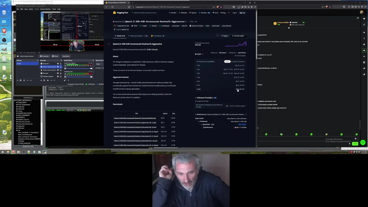Expand the REAL_TRAINING folder
This screenshot has height=207, width=368.
[x=17, y=115]
